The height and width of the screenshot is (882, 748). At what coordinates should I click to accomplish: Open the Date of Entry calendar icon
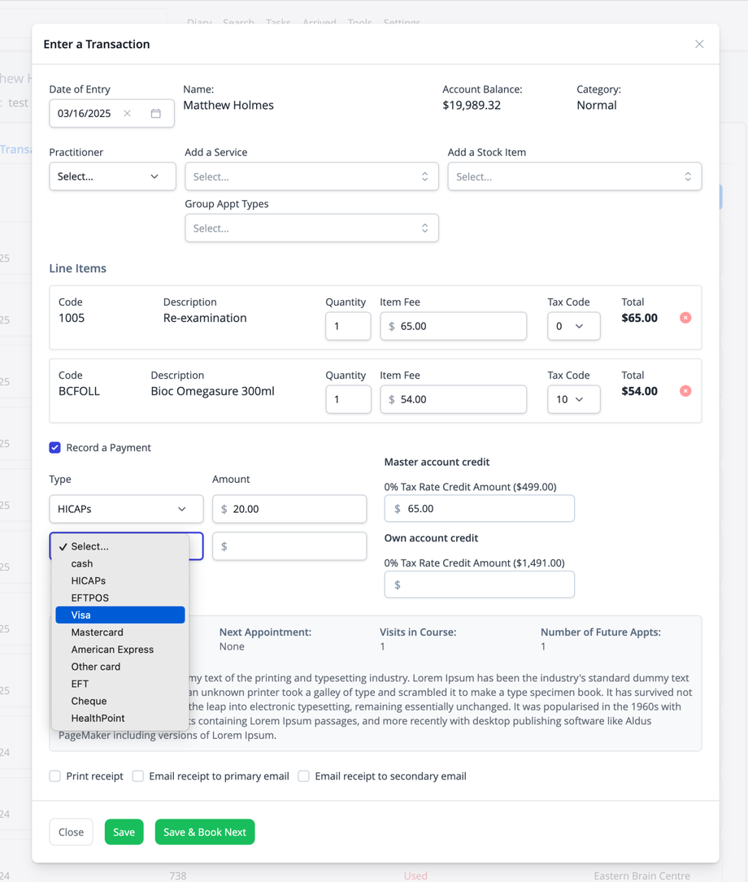(156, 114)
